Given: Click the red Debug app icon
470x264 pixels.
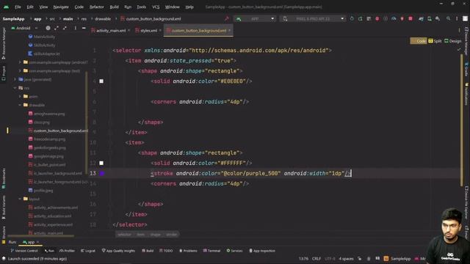Looking at the screenshot, I should point(377,18).
